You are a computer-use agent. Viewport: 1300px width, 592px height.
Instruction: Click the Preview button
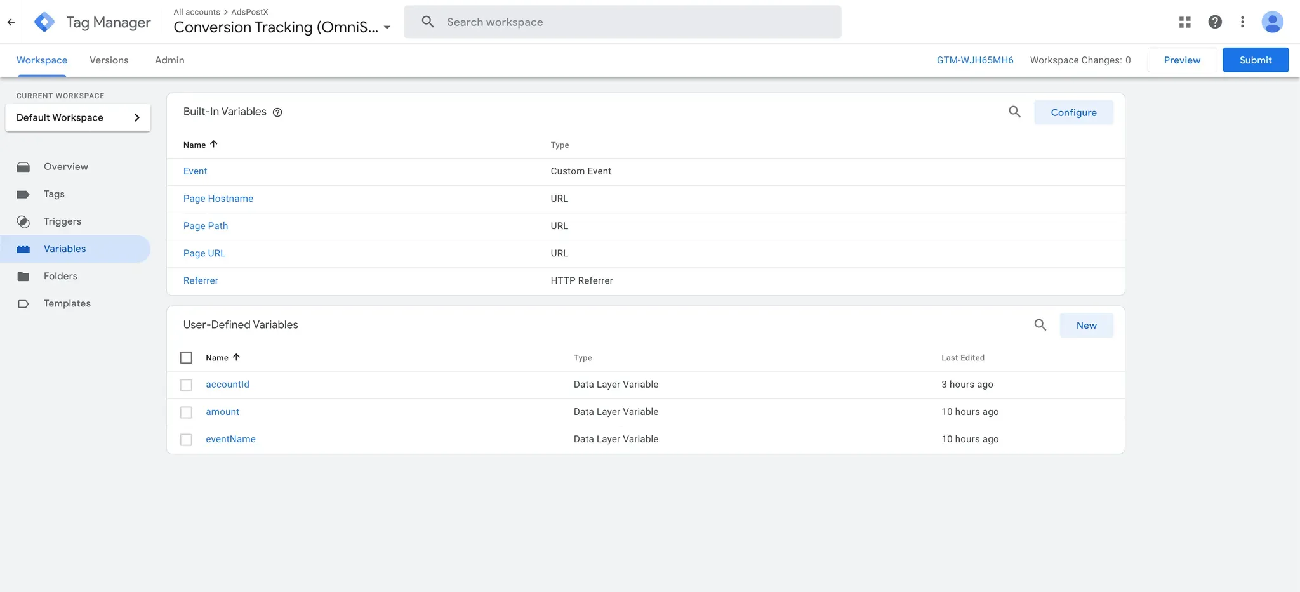[x=1182, y=60]
